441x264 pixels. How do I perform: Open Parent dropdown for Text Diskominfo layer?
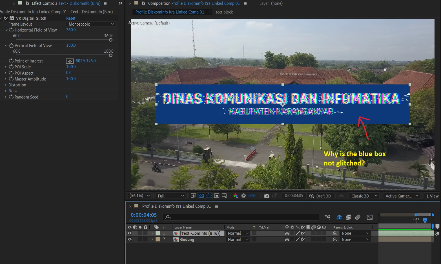tap(355, 233)
